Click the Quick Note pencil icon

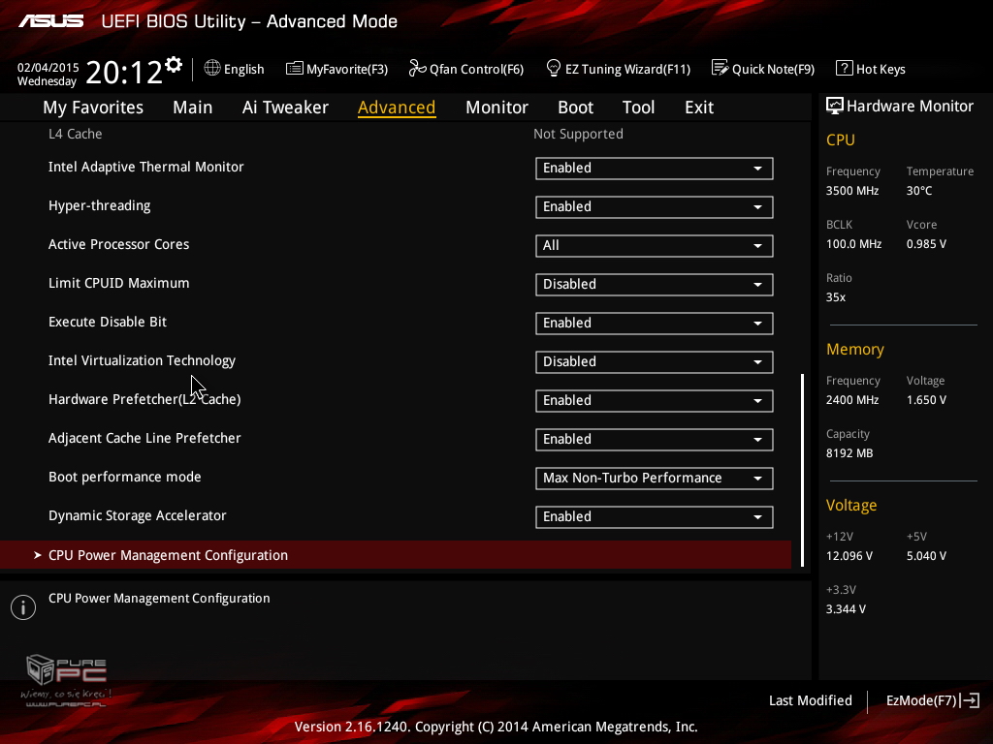(x=720, y=68)
